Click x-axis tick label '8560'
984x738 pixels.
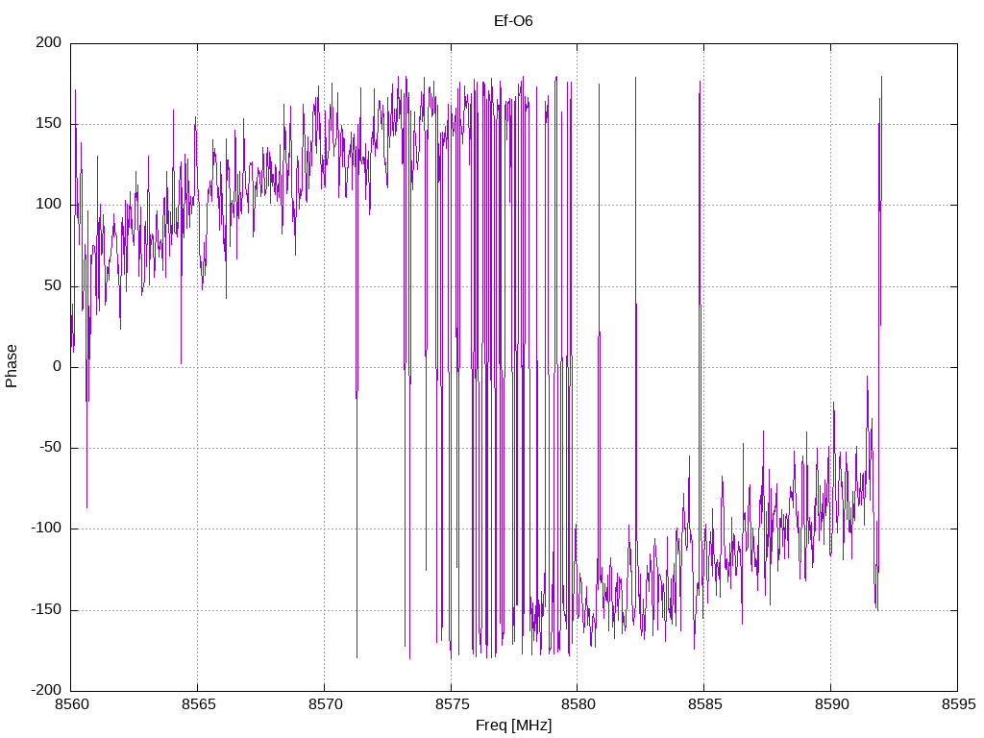click(71, 704)
